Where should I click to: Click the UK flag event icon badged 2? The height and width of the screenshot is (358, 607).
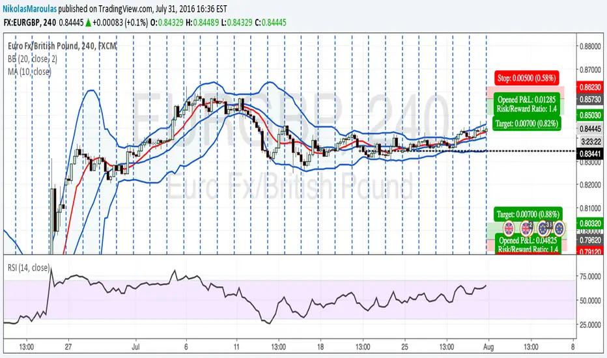526,228
